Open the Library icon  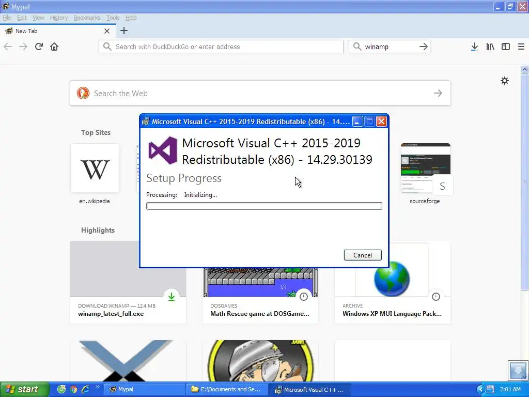tap(490, 47)
